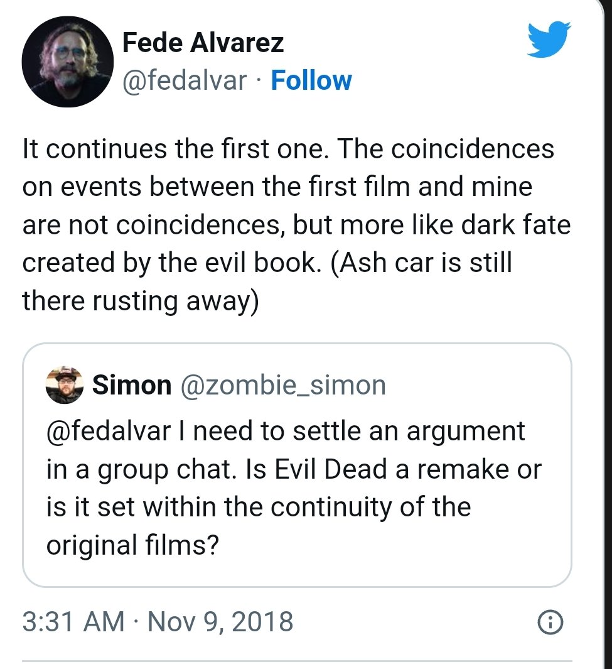
Task: Open the Fede Alvarez display name
Action: [203, 43]
